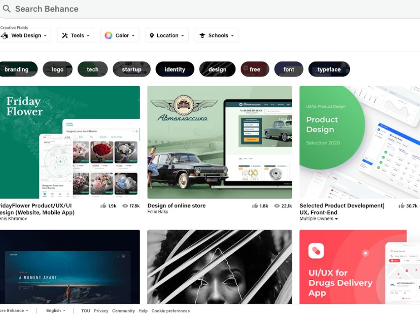Expand the Multiple Owners dropdown

pos(318,218)
